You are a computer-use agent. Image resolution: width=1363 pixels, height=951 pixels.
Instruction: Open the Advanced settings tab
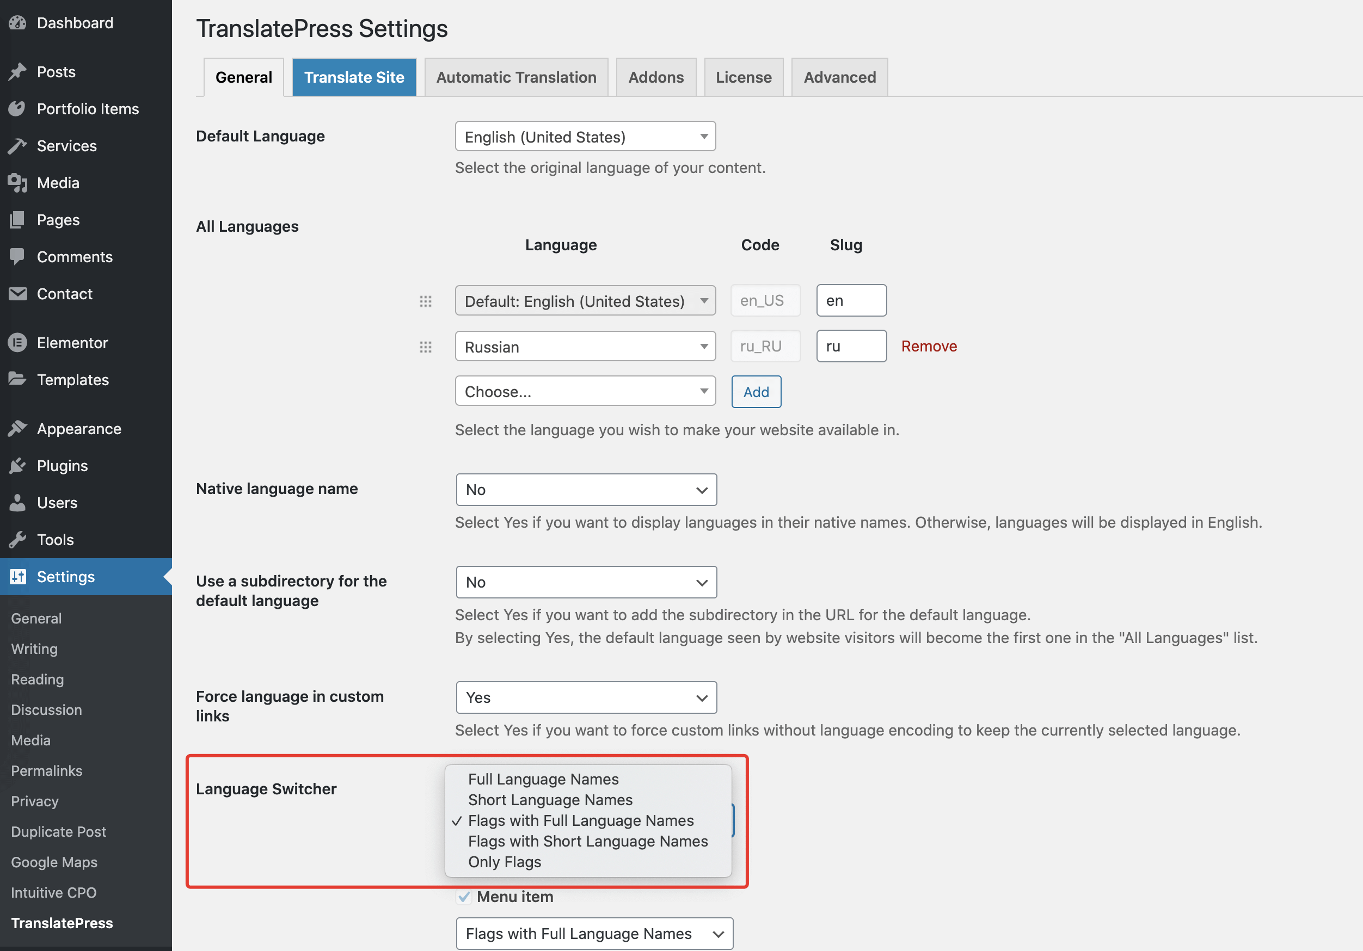(x=839, y=77)
